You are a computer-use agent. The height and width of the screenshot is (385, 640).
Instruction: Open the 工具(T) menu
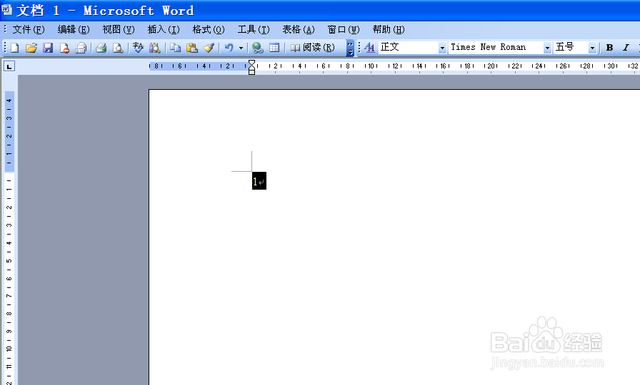pyautogui.click(x=254, y=30)
